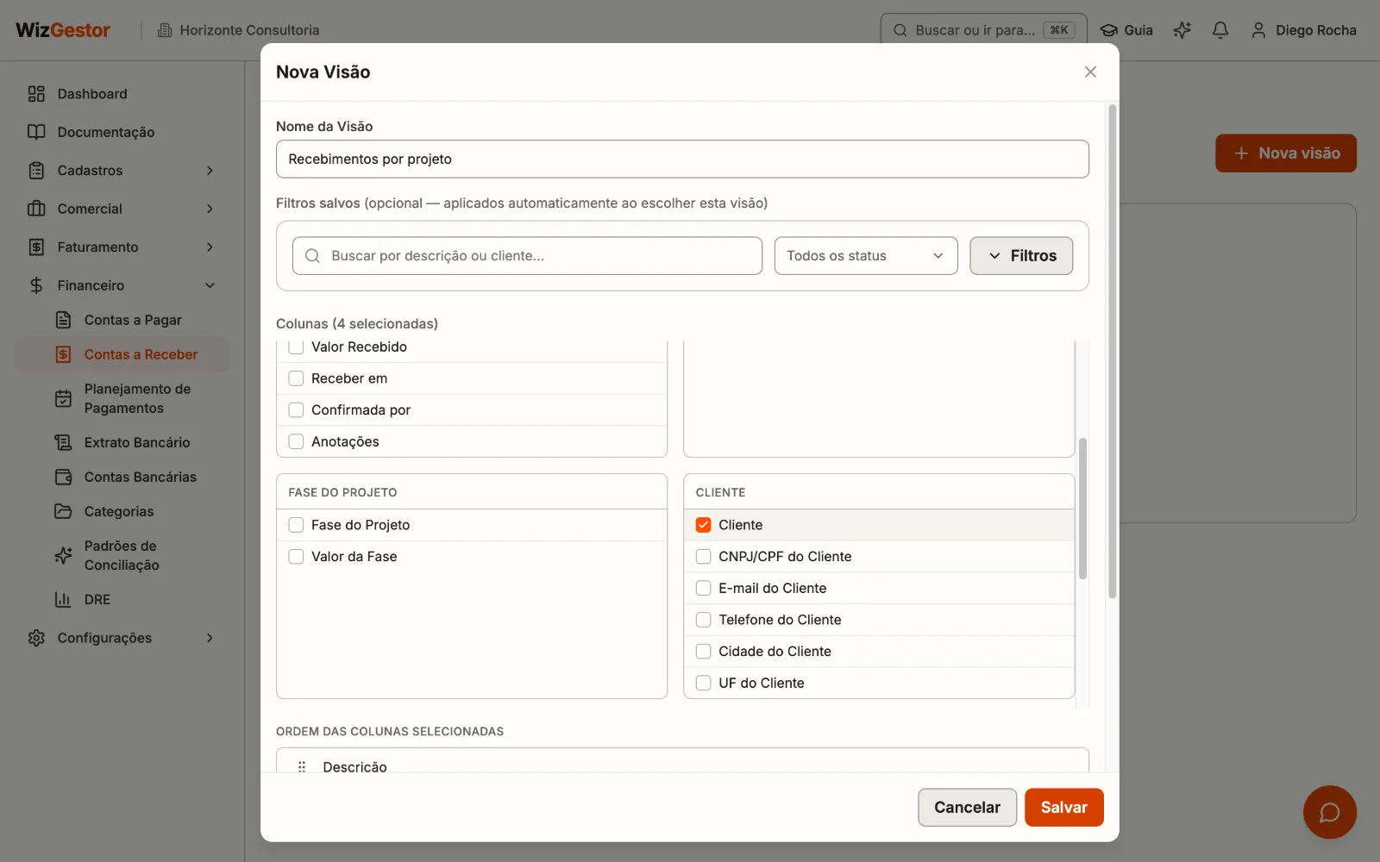Click the Cancelar button

coord(967,808)
